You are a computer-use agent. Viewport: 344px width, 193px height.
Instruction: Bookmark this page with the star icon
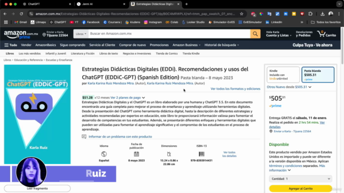(241, 14)
